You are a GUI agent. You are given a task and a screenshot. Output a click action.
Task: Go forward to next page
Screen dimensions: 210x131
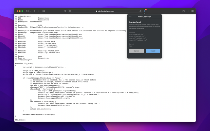39,11
